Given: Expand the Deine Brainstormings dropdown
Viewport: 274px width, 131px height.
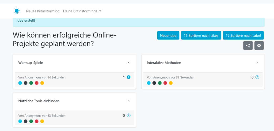Looking at the screenshot, I should [82, 11].
